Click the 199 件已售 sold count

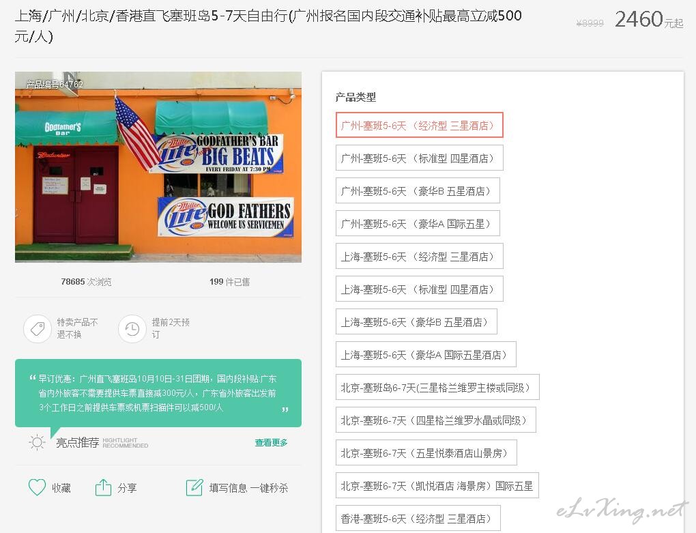pyautogui.click(x=229, y=282)
